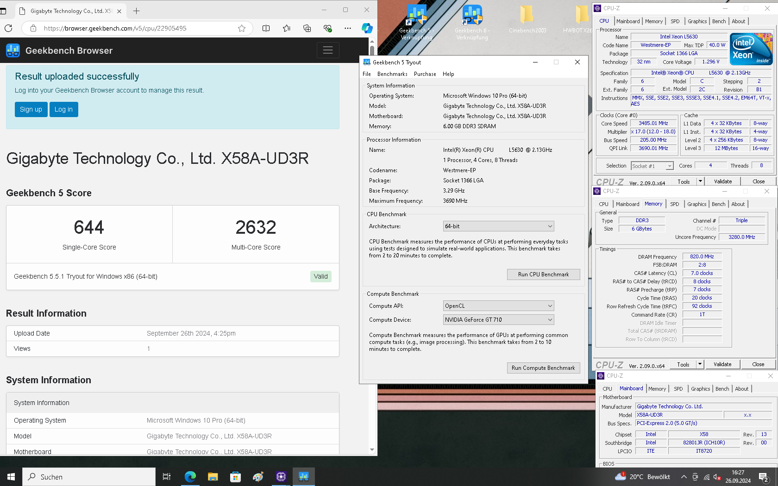Launch Microsoft Edge from taskbar
This screenshot has height=486, width=778.
click(x=190, y=477)
